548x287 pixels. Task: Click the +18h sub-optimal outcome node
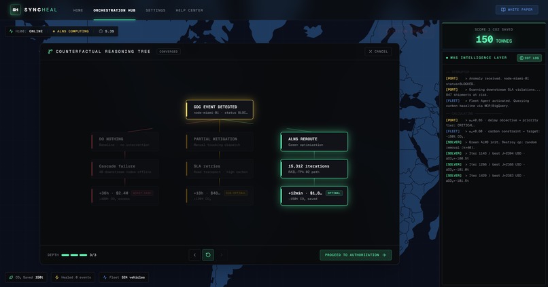point(220,195)
